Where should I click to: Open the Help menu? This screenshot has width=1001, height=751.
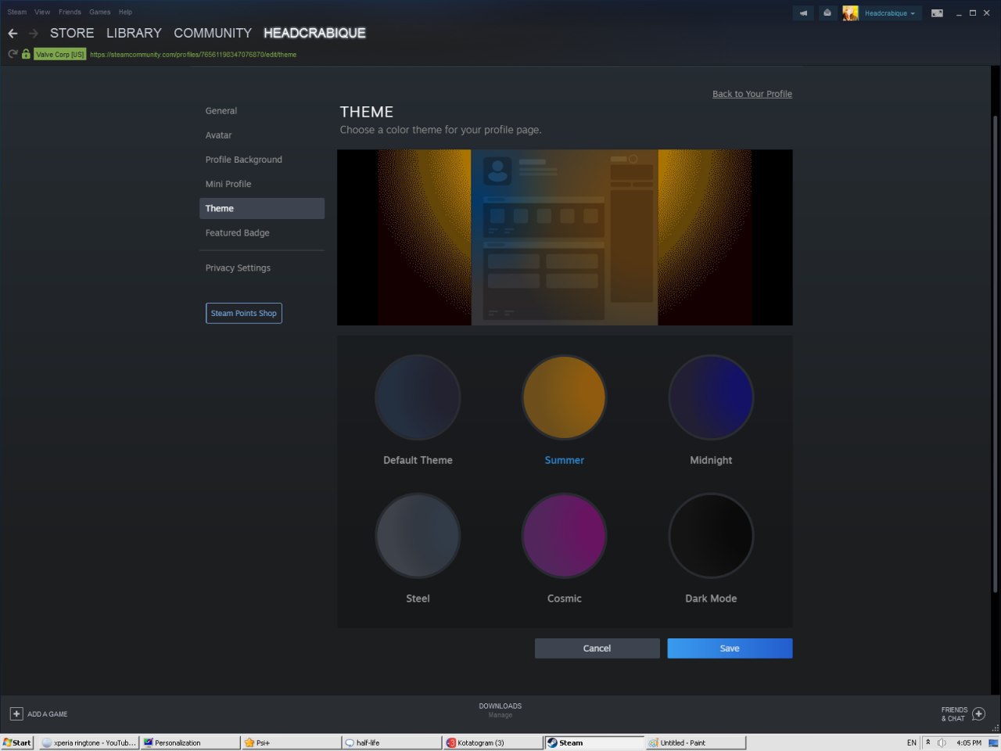pyautogui.click(x=125, y=12)
